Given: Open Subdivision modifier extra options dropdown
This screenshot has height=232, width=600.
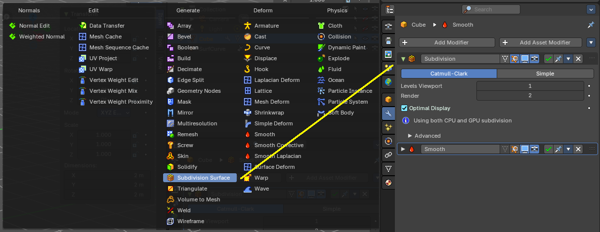Looking at the screenshot, I should coord(568,59).
